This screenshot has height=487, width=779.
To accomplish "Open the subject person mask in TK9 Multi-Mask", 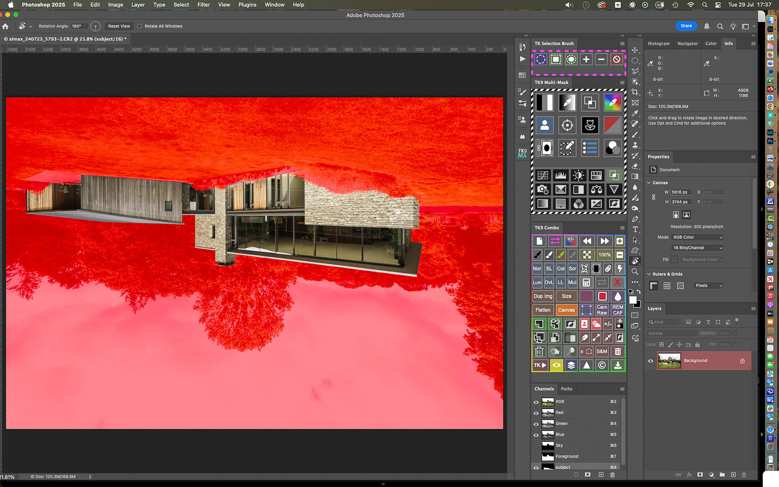I will click(x=545, y=125).
